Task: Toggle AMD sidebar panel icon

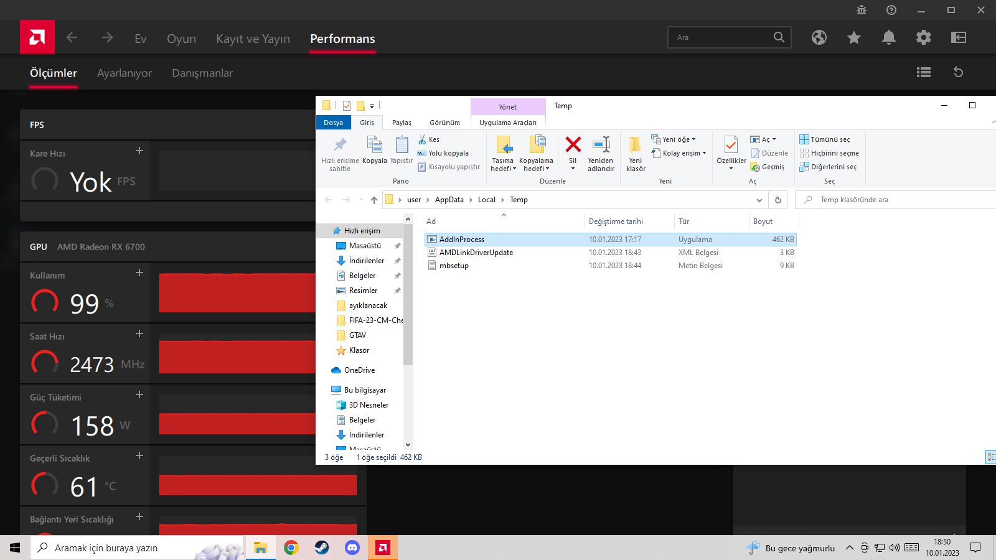Action: click(959, 37)
